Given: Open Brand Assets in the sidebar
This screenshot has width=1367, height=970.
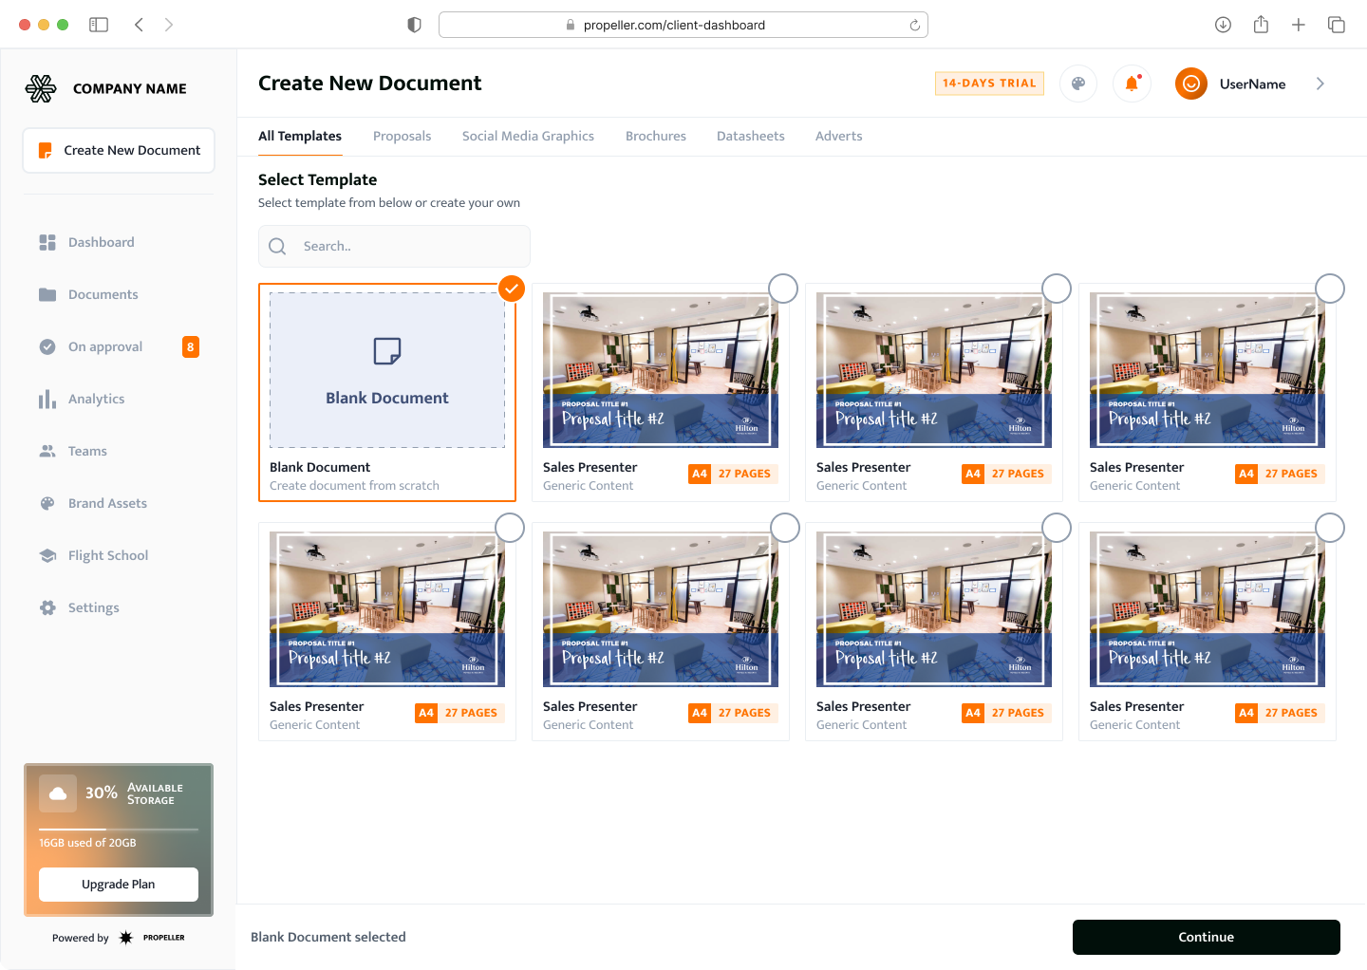Looking at the screenshot, I should pyautogui.click(x=107, y=503).
